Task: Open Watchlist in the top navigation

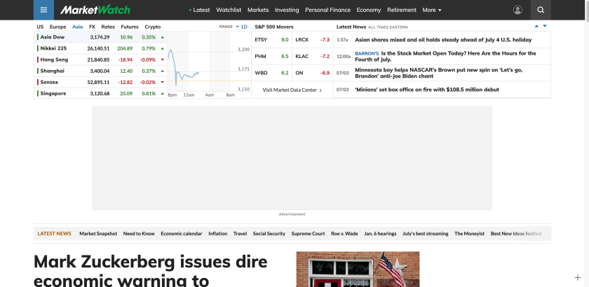Action: (229, 10)
